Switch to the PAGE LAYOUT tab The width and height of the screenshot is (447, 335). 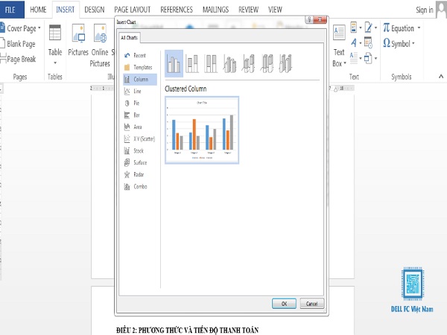click(x=133, y=10)
